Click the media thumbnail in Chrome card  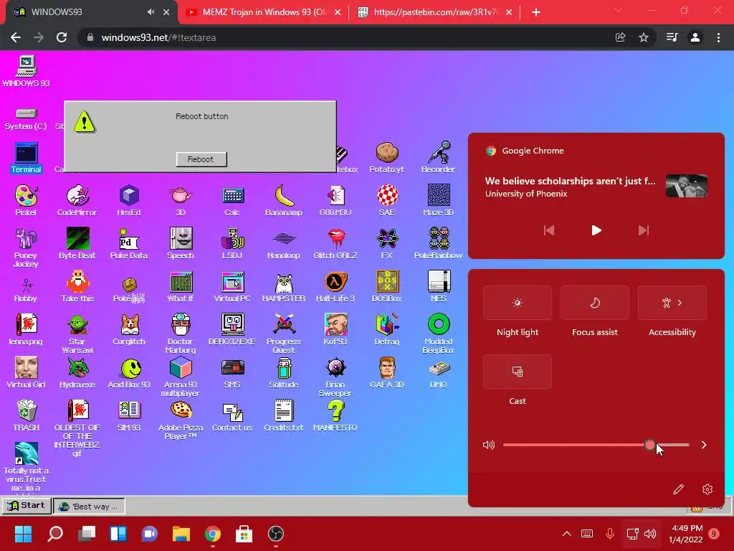(686, 186)
